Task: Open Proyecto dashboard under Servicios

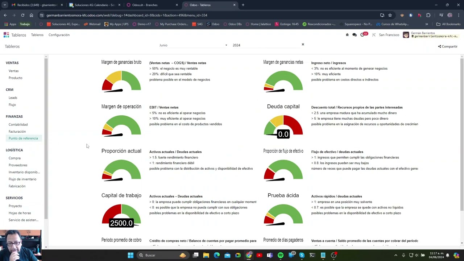Action: 15,206
